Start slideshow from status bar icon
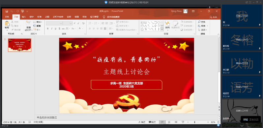The height and width of the screenshot is (128, 263). click(x=183, y=122)
